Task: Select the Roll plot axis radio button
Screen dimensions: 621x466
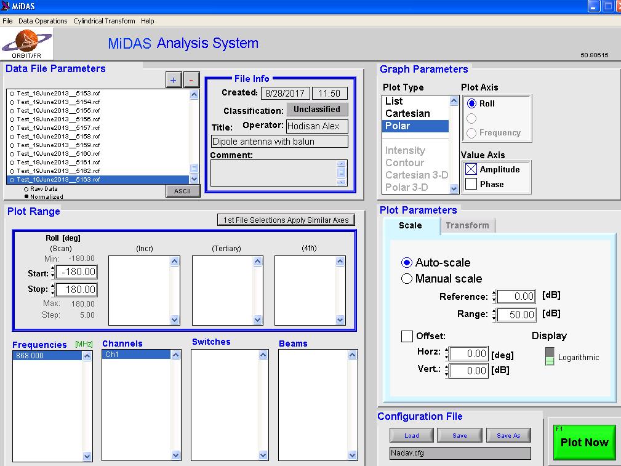Action: [471, 103]
